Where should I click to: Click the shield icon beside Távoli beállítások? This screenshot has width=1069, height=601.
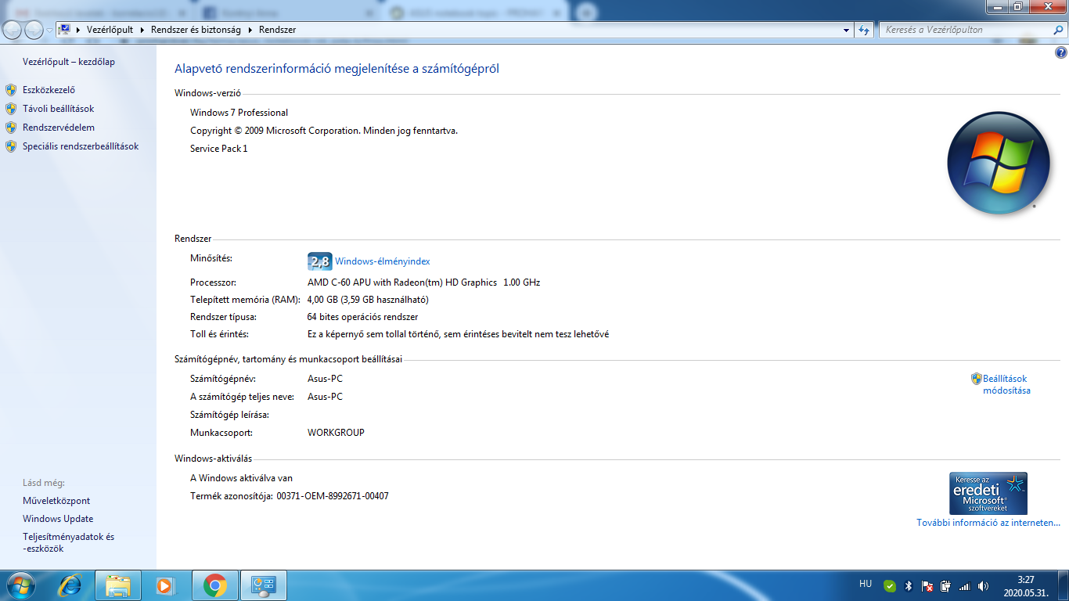(x=11, y=109)
